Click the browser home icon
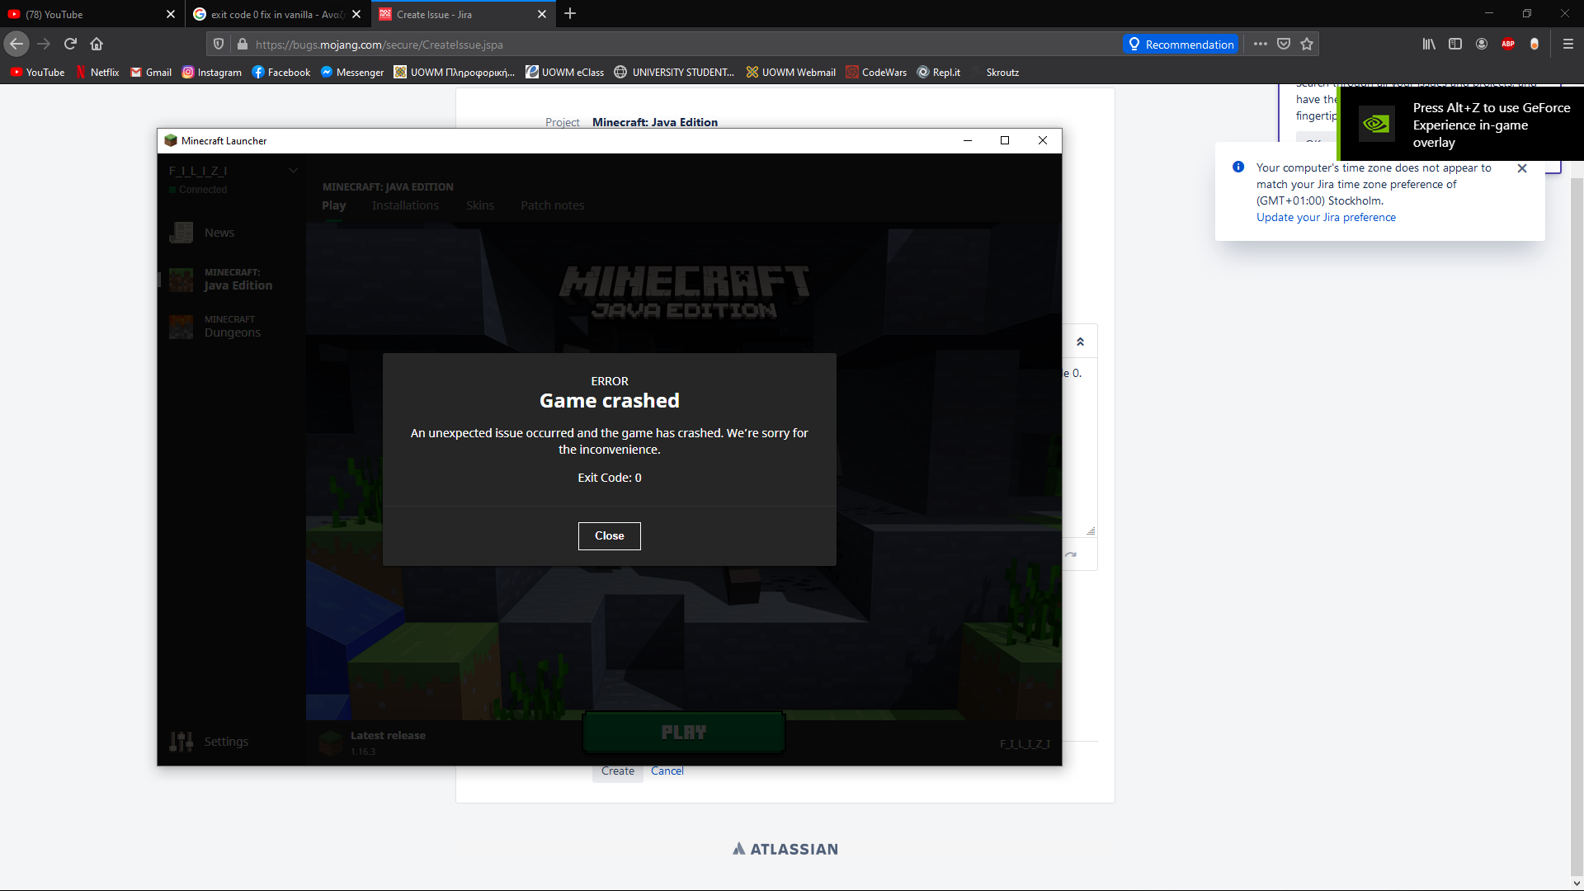The height and width of the screenshot is (891, 1584). tap(97, 44)
